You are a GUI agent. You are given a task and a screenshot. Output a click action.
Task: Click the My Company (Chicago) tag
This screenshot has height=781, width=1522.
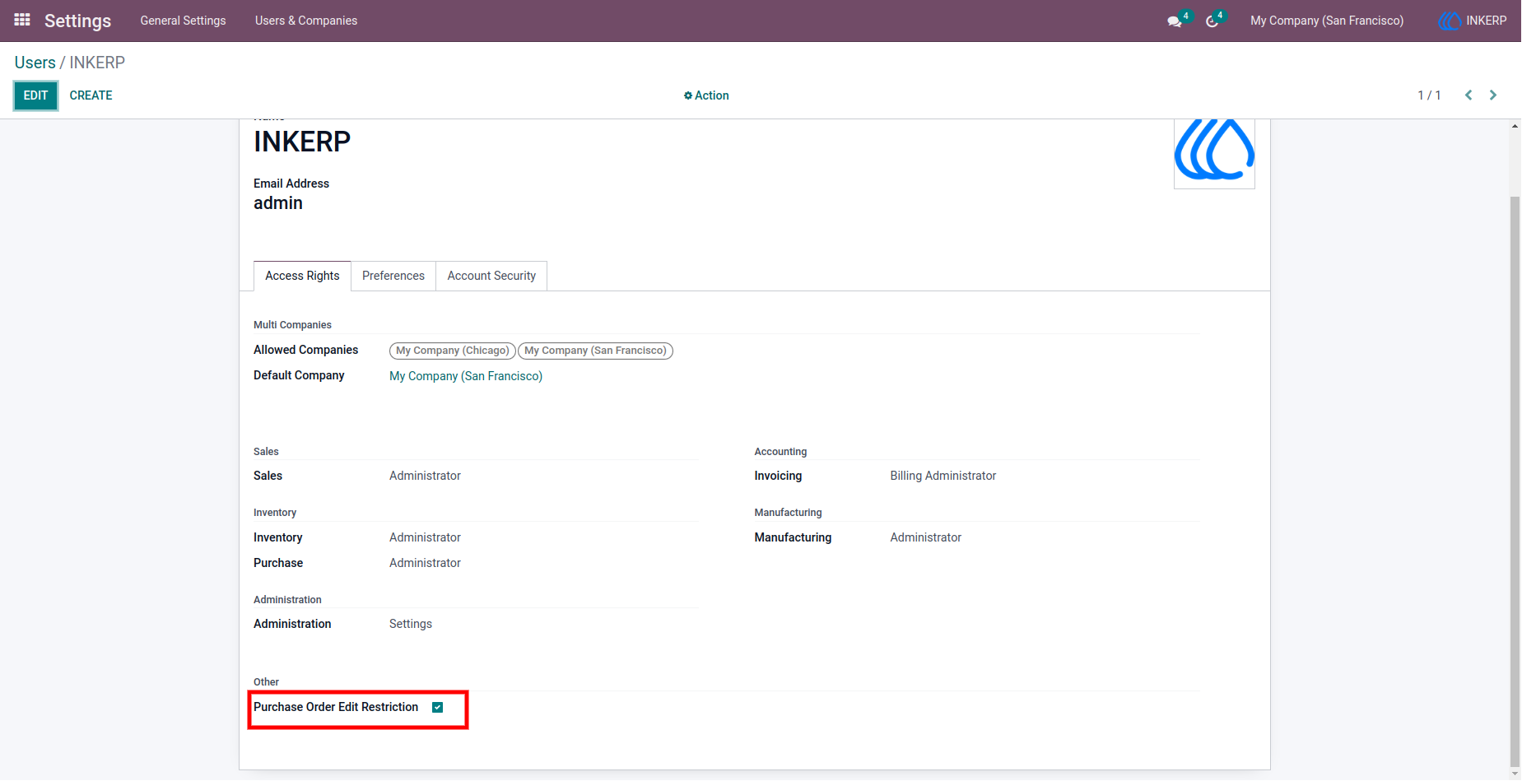(x=453, y=351)
